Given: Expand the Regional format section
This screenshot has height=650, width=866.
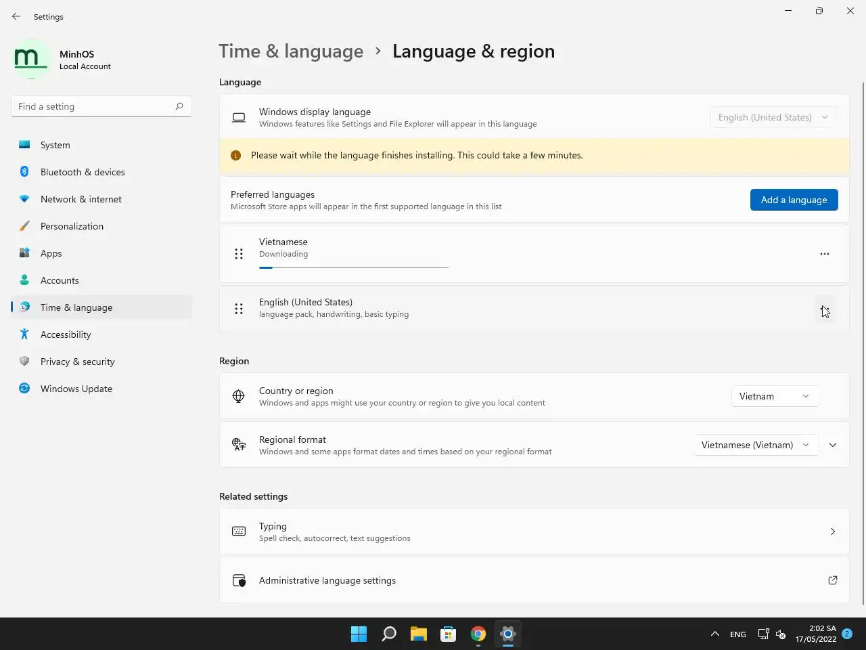Looking at the screenshot, I should click(833, 445).
